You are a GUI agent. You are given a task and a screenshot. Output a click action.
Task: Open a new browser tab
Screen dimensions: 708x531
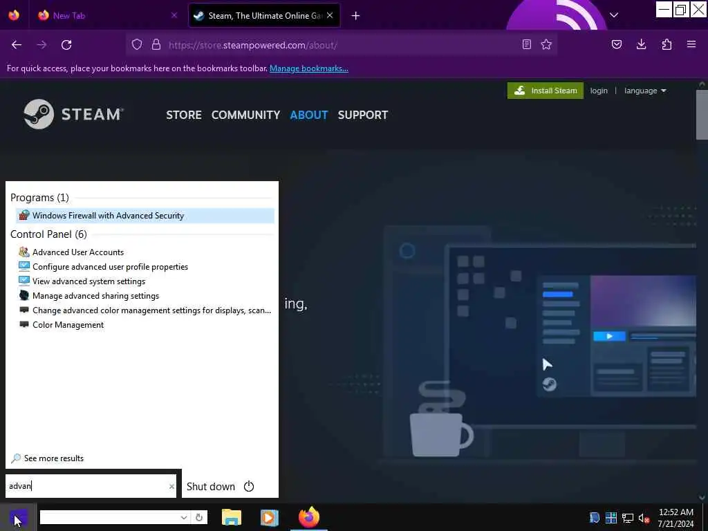coord(355,16)
